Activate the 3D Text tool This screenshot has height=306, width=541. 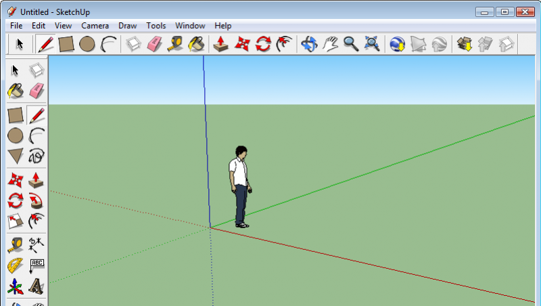click(x=37, y=287)
